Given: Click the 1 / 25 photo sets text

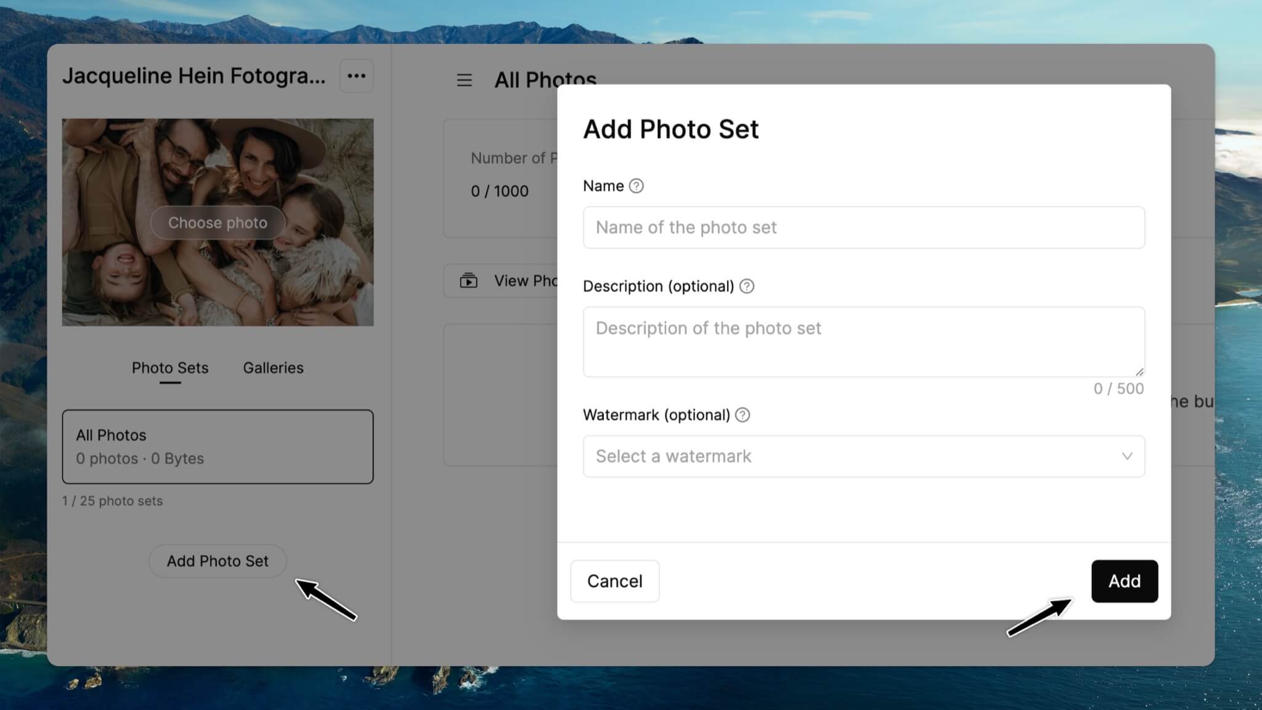Looking at the screenshot, I should click(x=112, y=501).
